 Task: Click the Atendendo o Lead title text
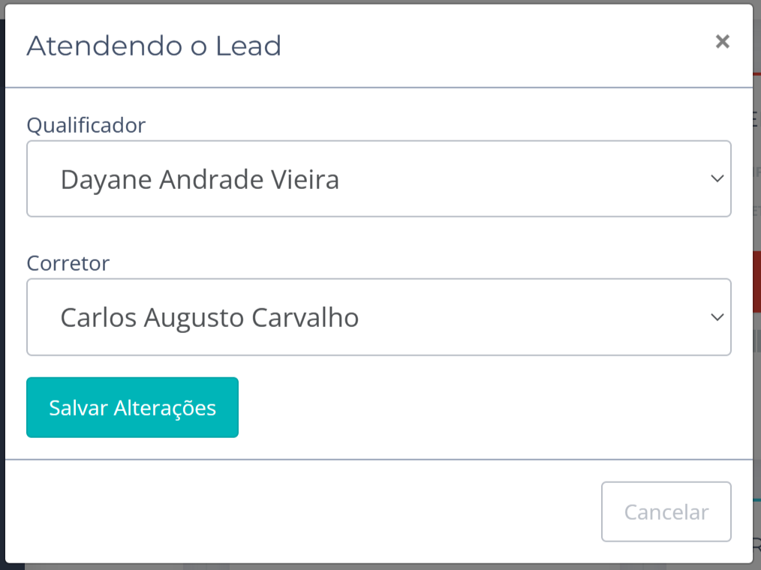coord(154,46)
